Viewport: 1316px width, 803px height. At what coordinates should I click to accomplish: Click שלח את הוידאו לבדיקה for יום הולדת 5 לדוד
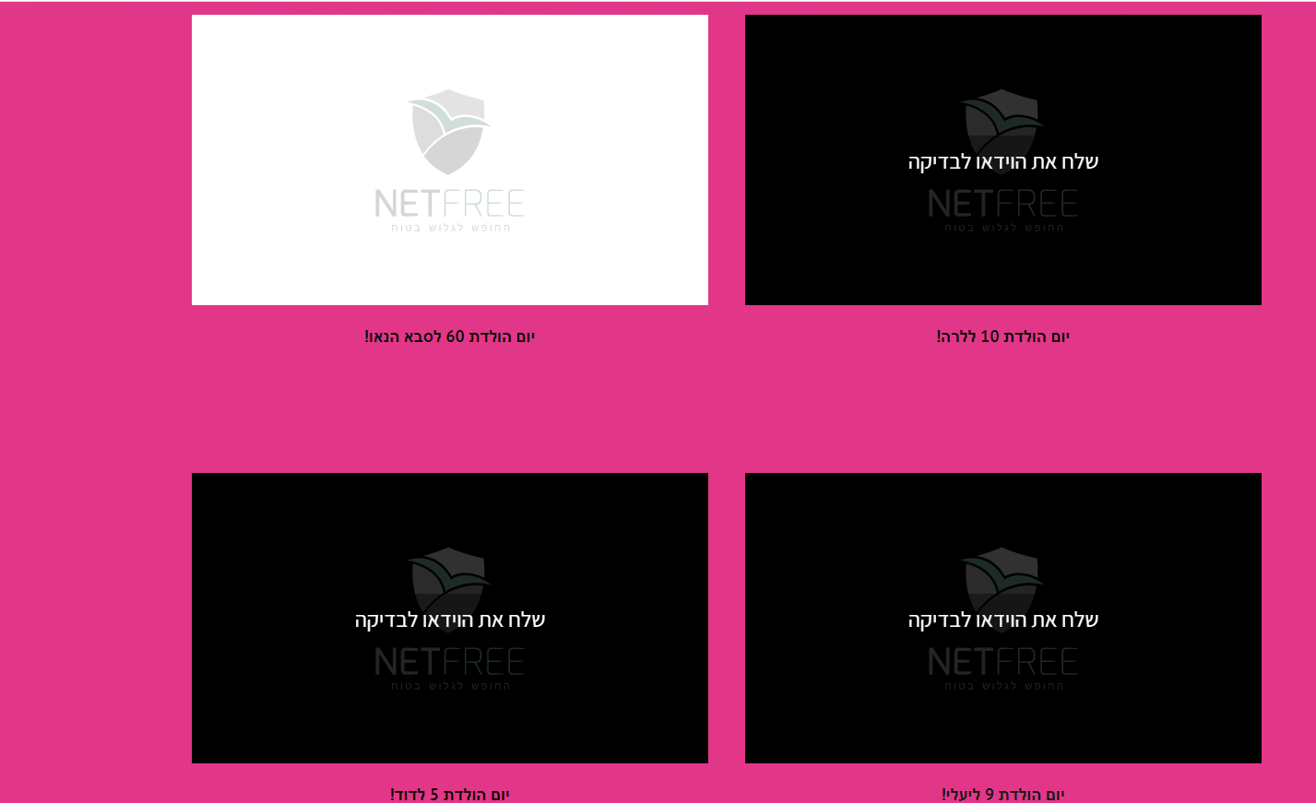[450, 620]
